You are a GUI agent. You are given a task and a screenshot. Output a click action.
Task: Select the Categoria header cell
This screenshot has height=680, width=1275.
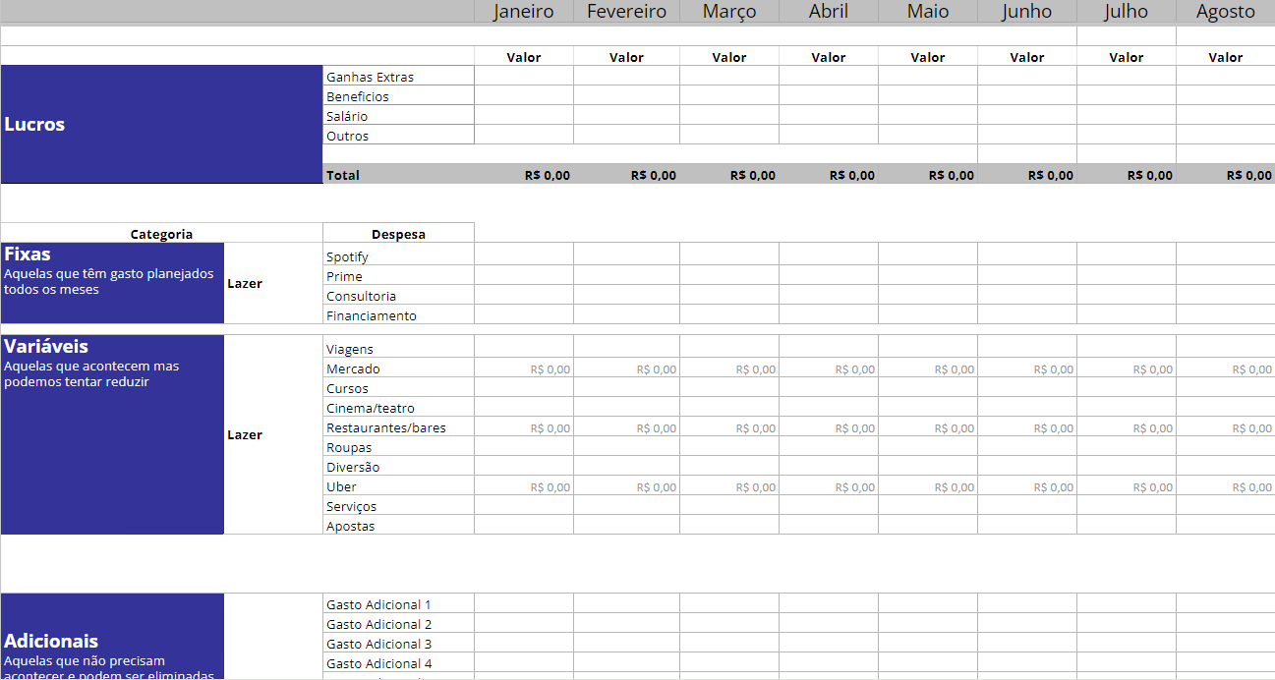(x=160, y=233)
